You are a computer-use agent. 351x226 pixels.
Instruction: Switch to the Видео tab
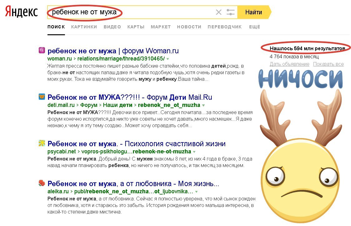(112, 27)
